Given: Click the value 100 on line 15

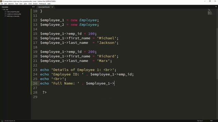Looking at the screenshot, I should [x=91, y=34].
